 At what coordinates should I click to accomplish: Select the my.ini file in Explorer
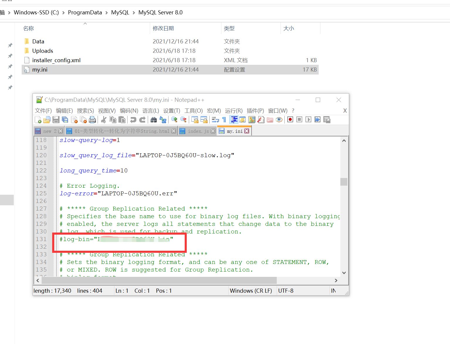pos(170,70)
